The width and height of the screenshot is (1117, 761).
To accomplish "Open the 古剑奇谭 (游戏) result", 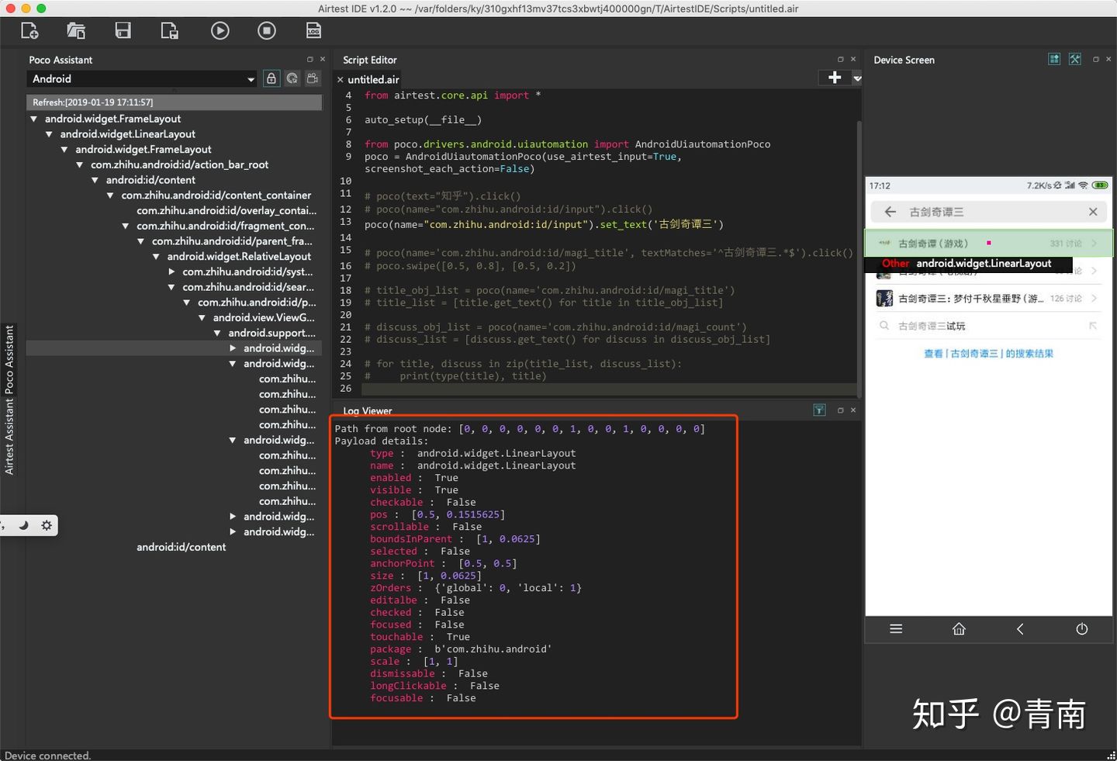I will (x=989, y=243).
